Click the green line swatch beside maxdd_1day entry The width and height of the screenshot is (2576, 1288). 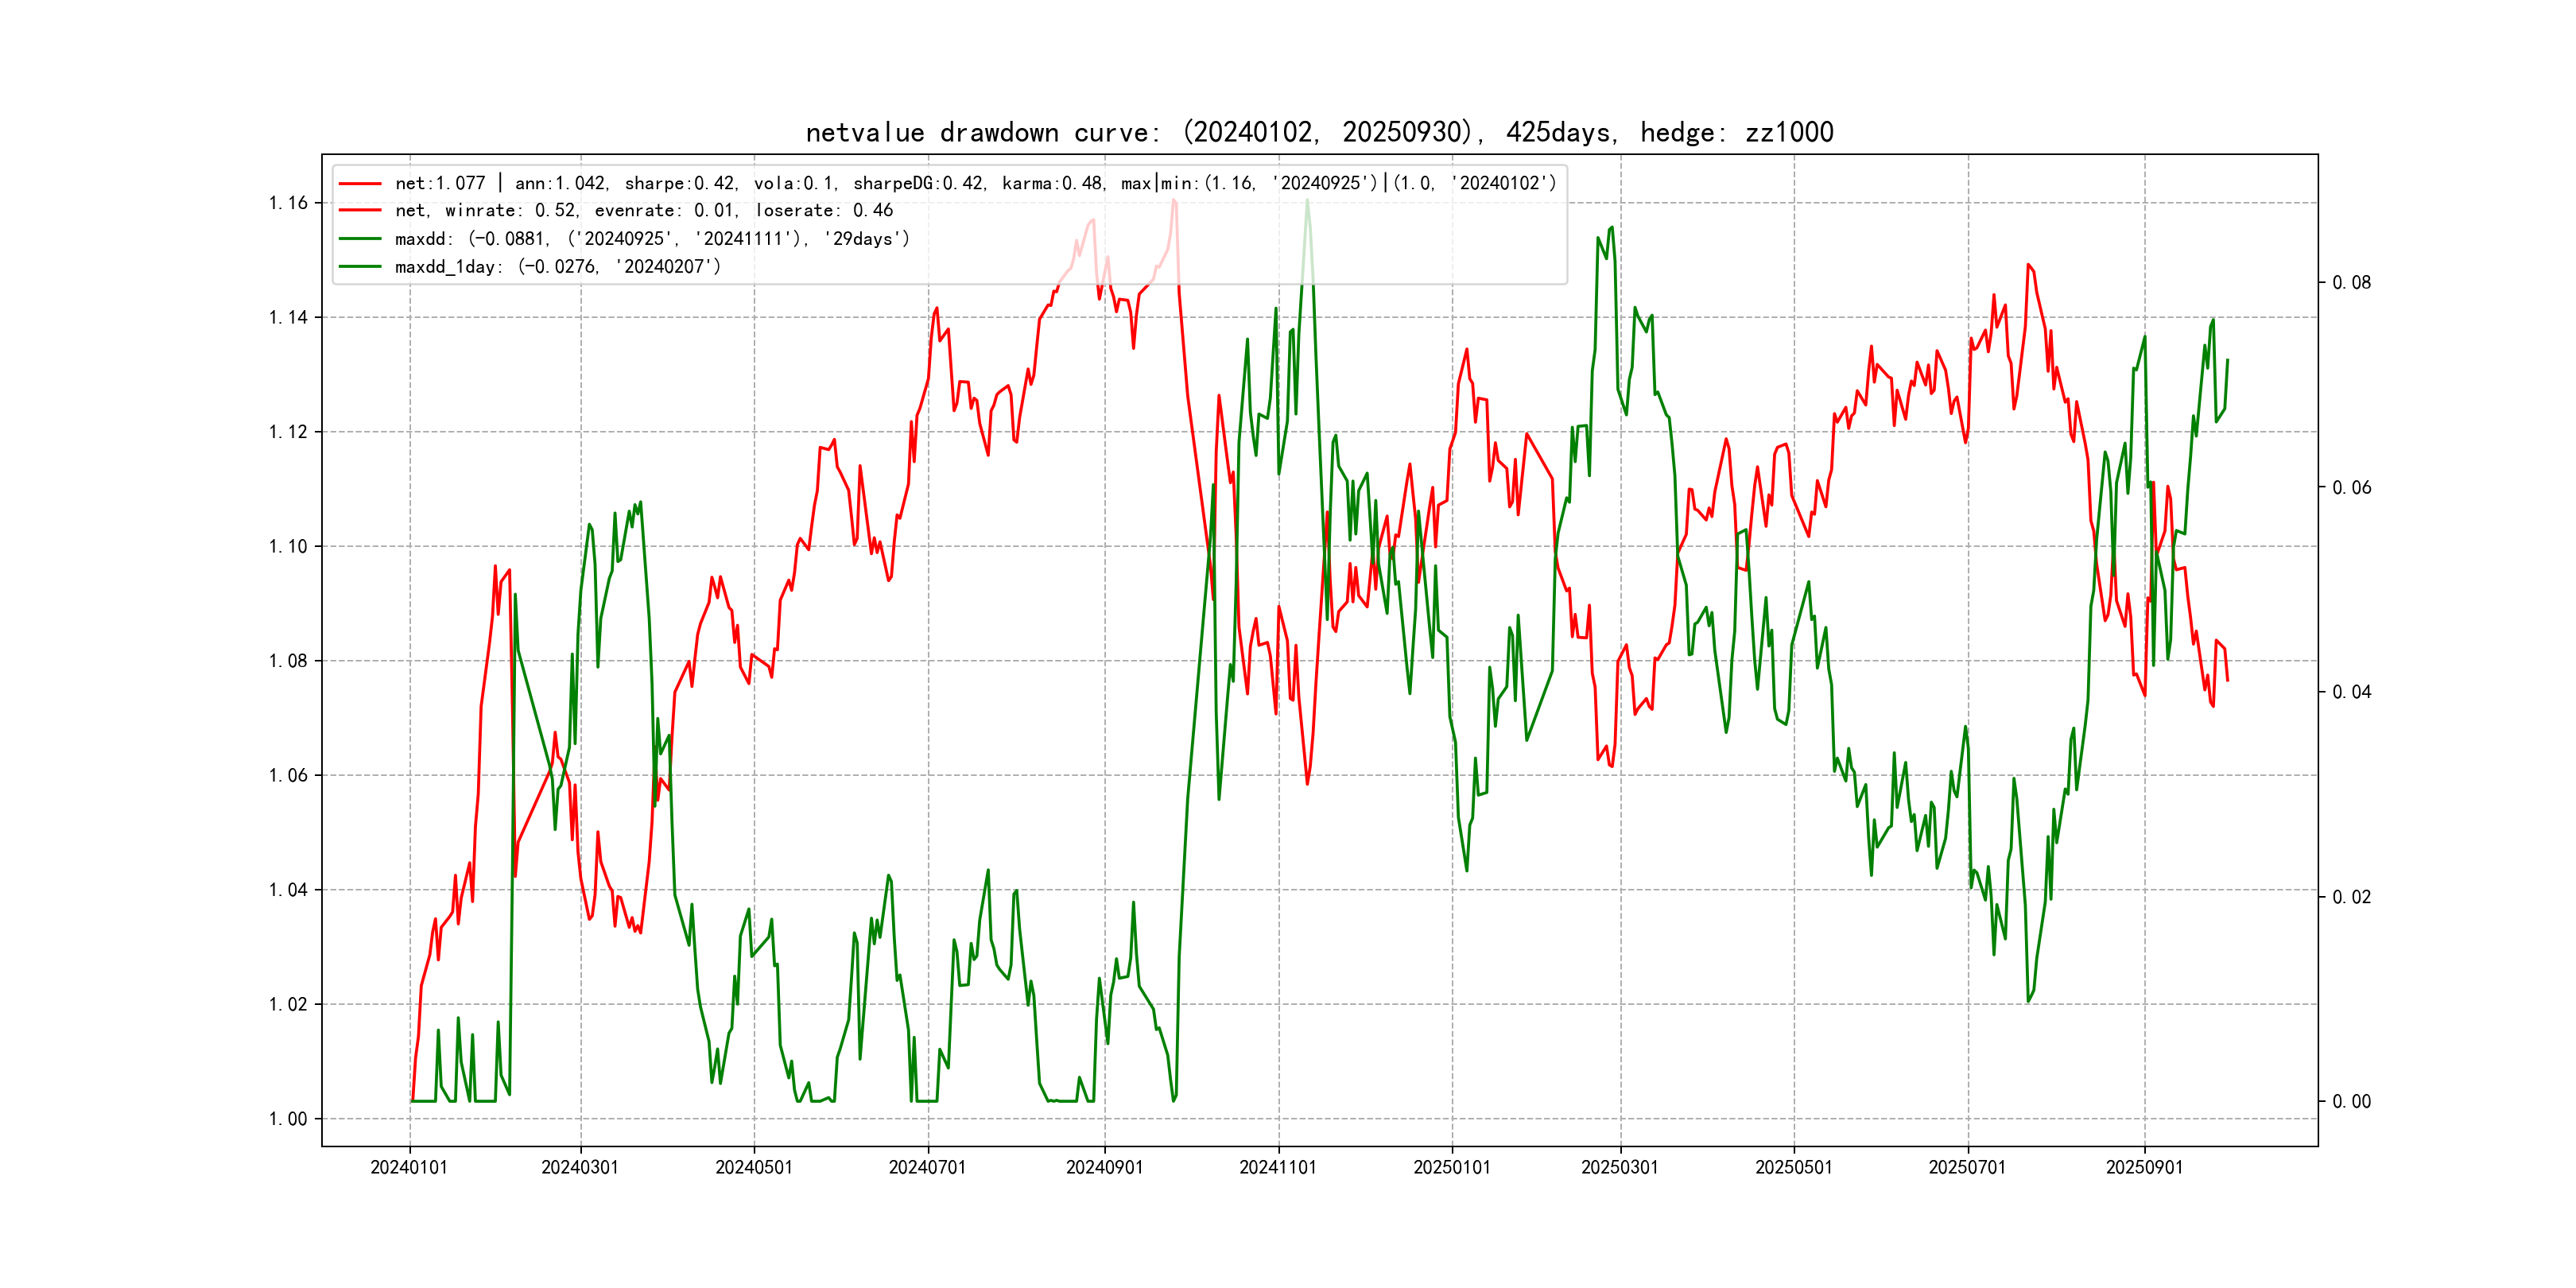[360, 267]
